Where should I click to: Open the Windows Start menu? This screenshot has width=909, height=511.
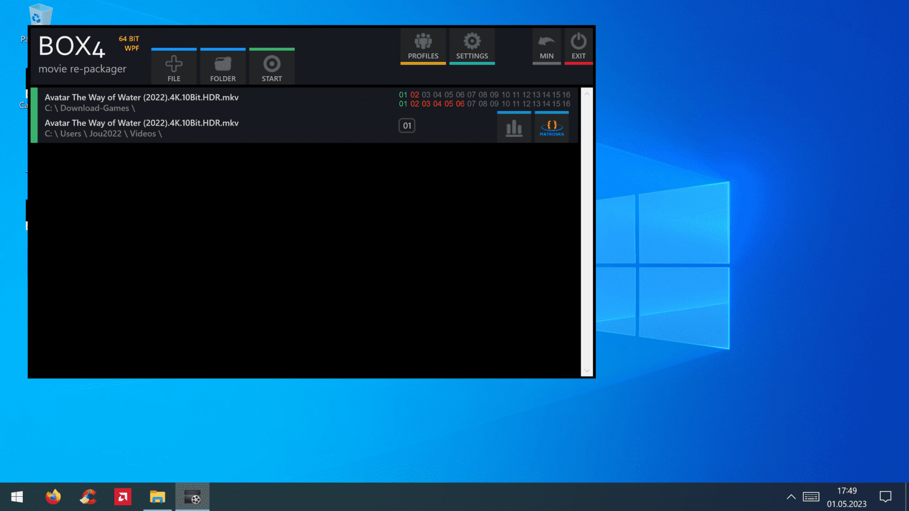coord(17,497)
